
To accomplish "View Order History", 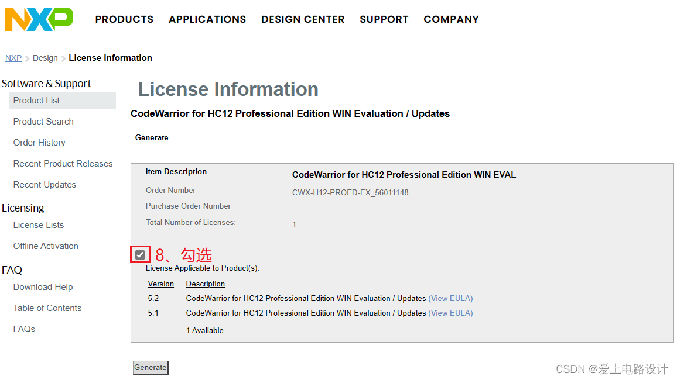I will [x=39, y=143].
